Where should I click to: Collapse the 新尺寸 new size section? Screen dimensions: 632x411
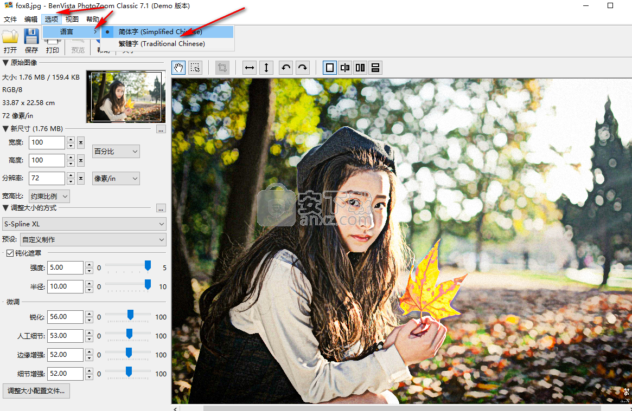(5, 129)
